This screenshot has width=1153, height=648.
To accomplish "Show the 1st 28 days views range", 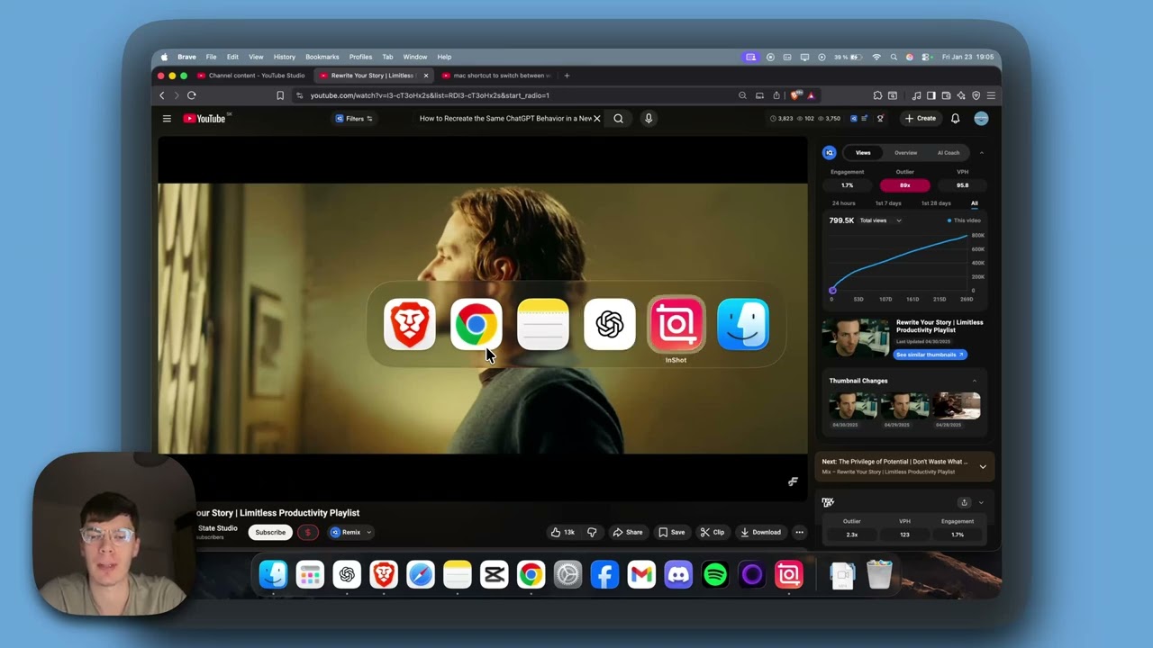I will click(936, 203).
